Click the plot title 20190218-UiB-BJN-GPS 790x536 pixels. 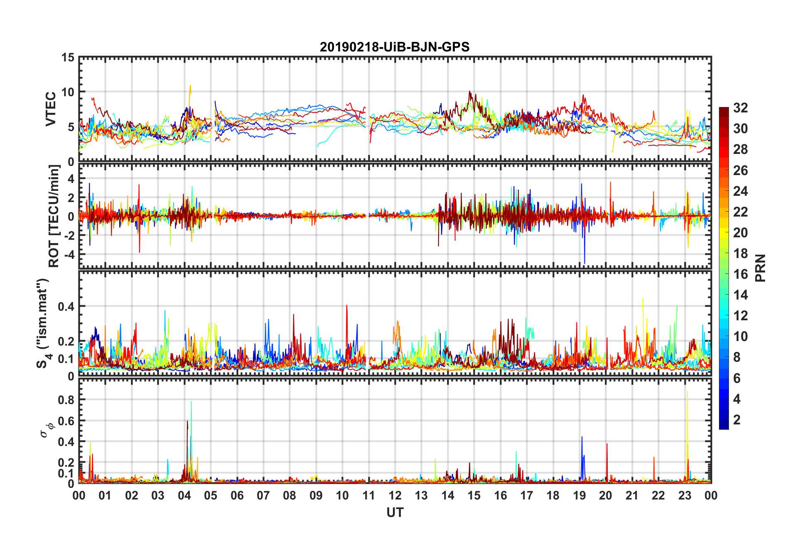coord(395,47)
